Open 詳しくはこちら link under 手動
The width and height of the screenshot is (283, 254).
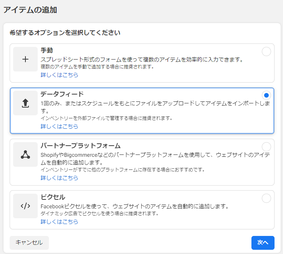59,75
